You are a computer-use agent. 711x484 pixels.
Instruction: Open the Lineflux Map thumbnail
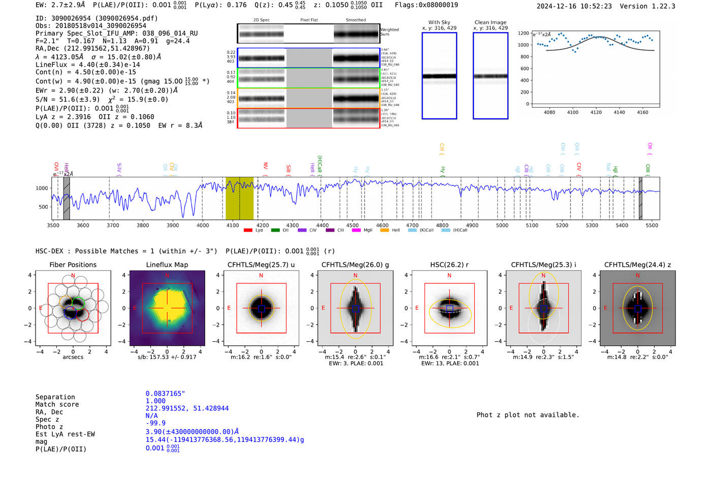tap(167, 308)
